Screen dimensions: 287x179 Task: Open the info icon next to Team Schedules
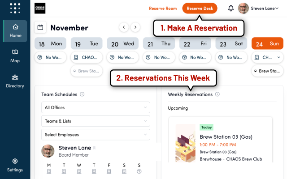82,94
